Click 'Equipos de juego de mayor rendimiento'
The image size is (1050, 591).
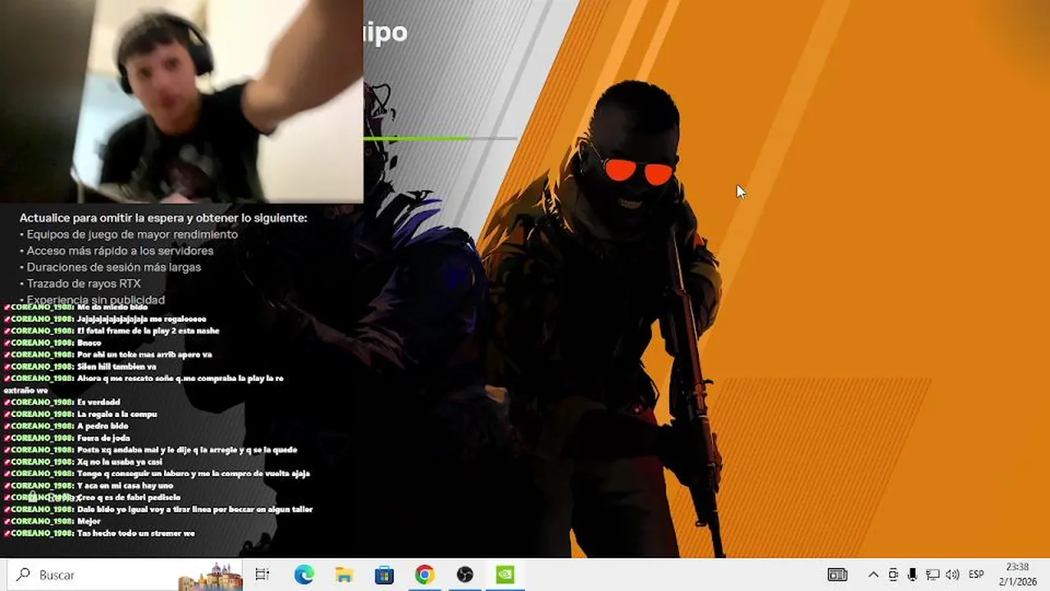click(x=132, y=234)
